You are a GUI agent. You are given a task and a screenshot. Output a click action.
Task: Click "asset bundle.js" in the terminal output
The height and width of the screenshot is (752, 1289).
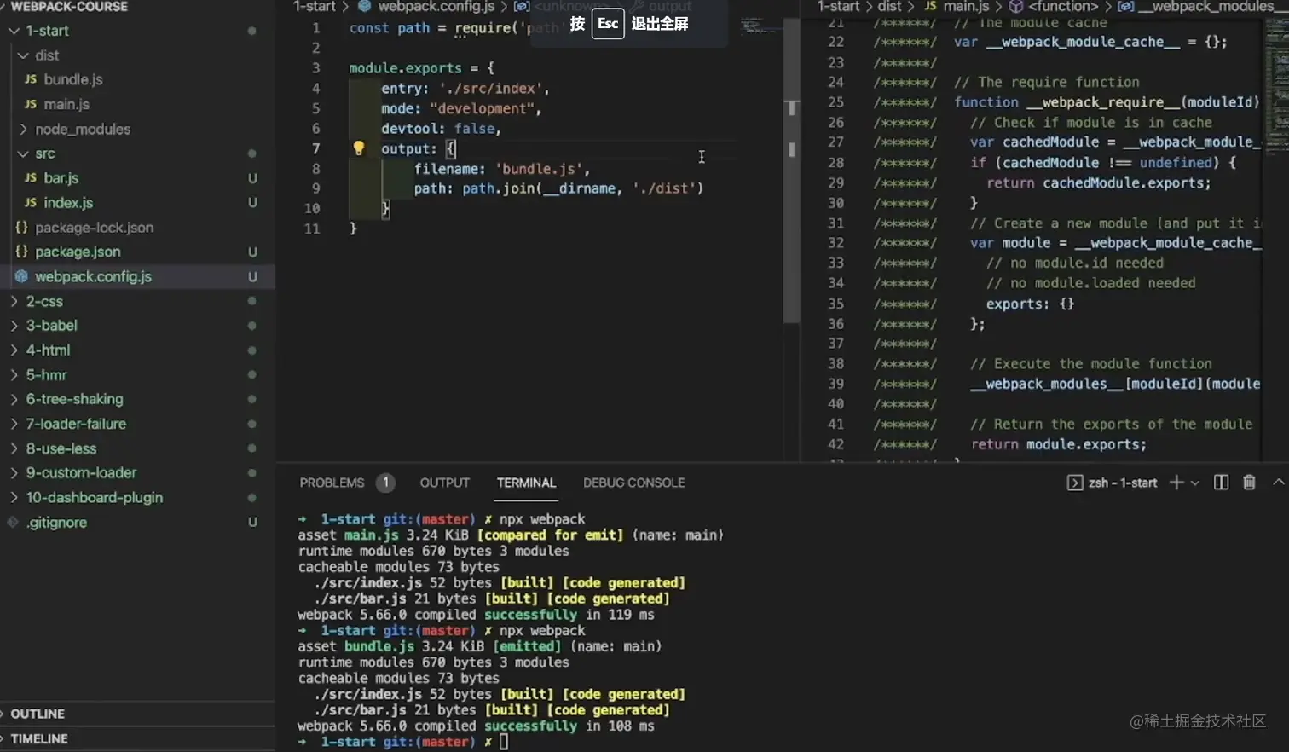pyautogui.click(x=355, y=646)
